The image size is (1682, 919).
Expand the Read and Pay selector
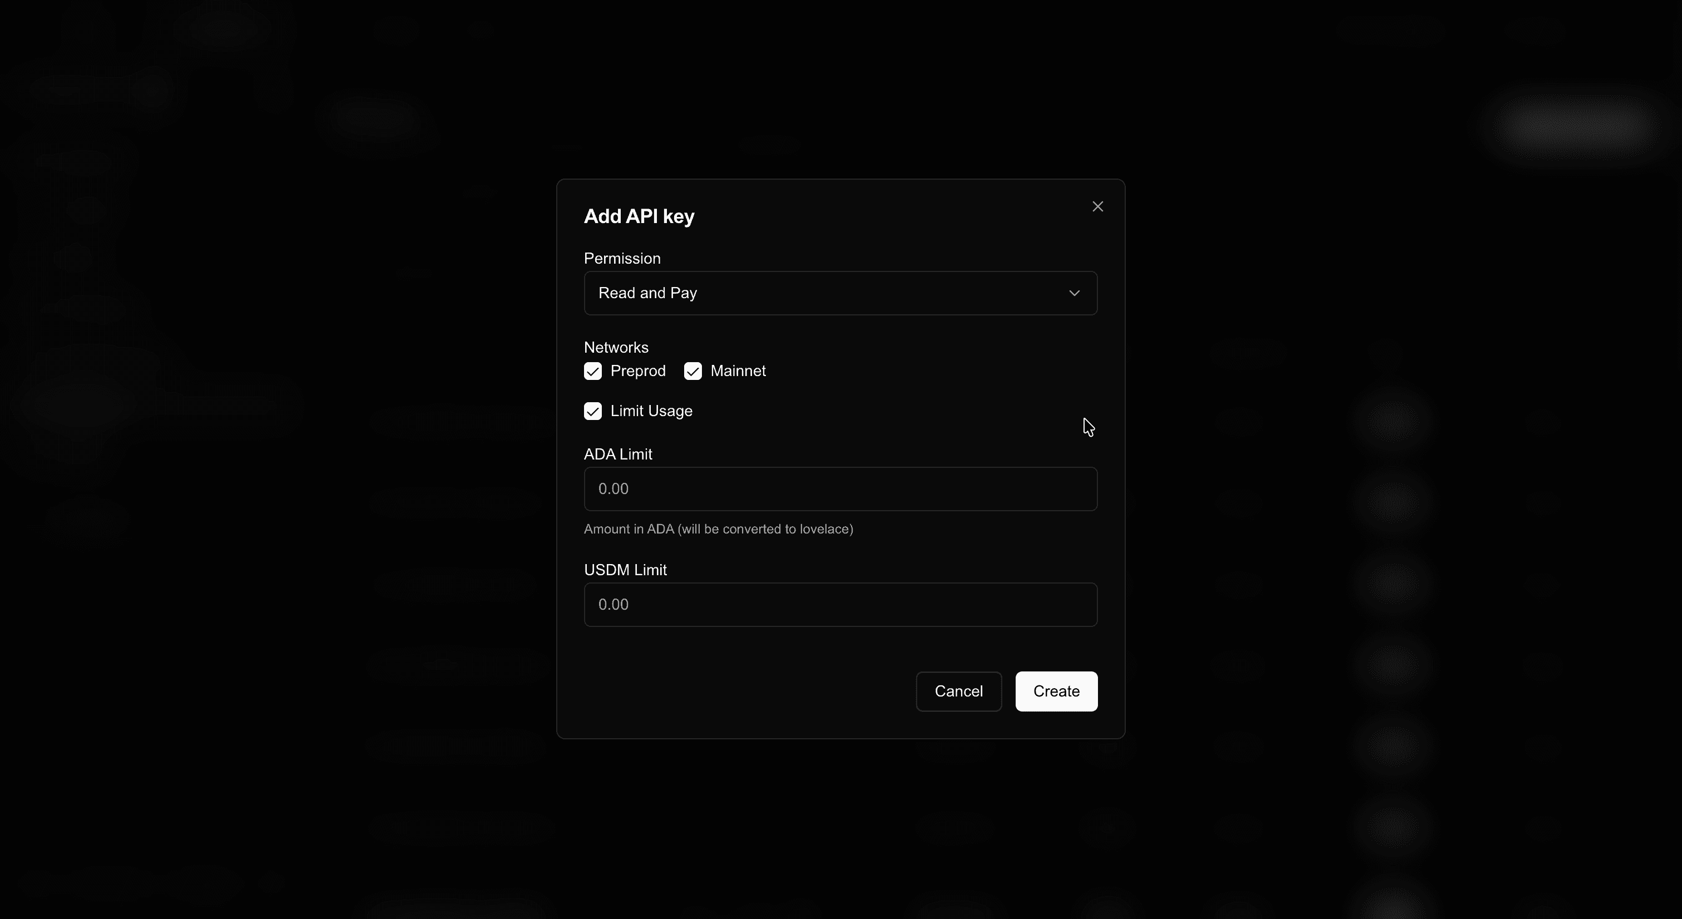pos(840,293)
